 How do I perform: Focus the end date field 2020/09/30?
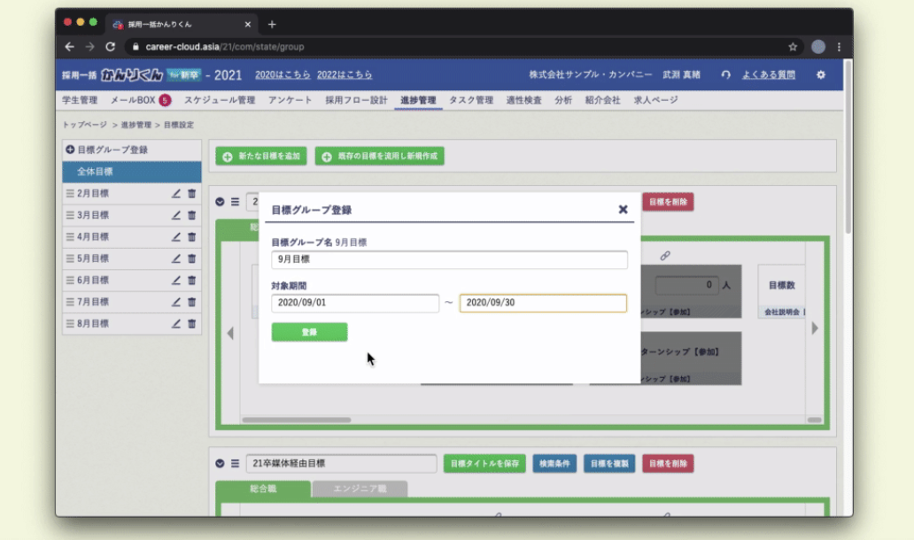click(x=543, y=303)
